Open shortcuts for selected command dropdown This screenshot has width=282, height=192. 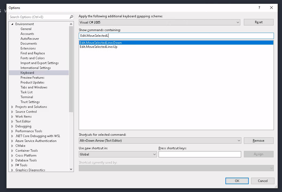tap(160, 141)
